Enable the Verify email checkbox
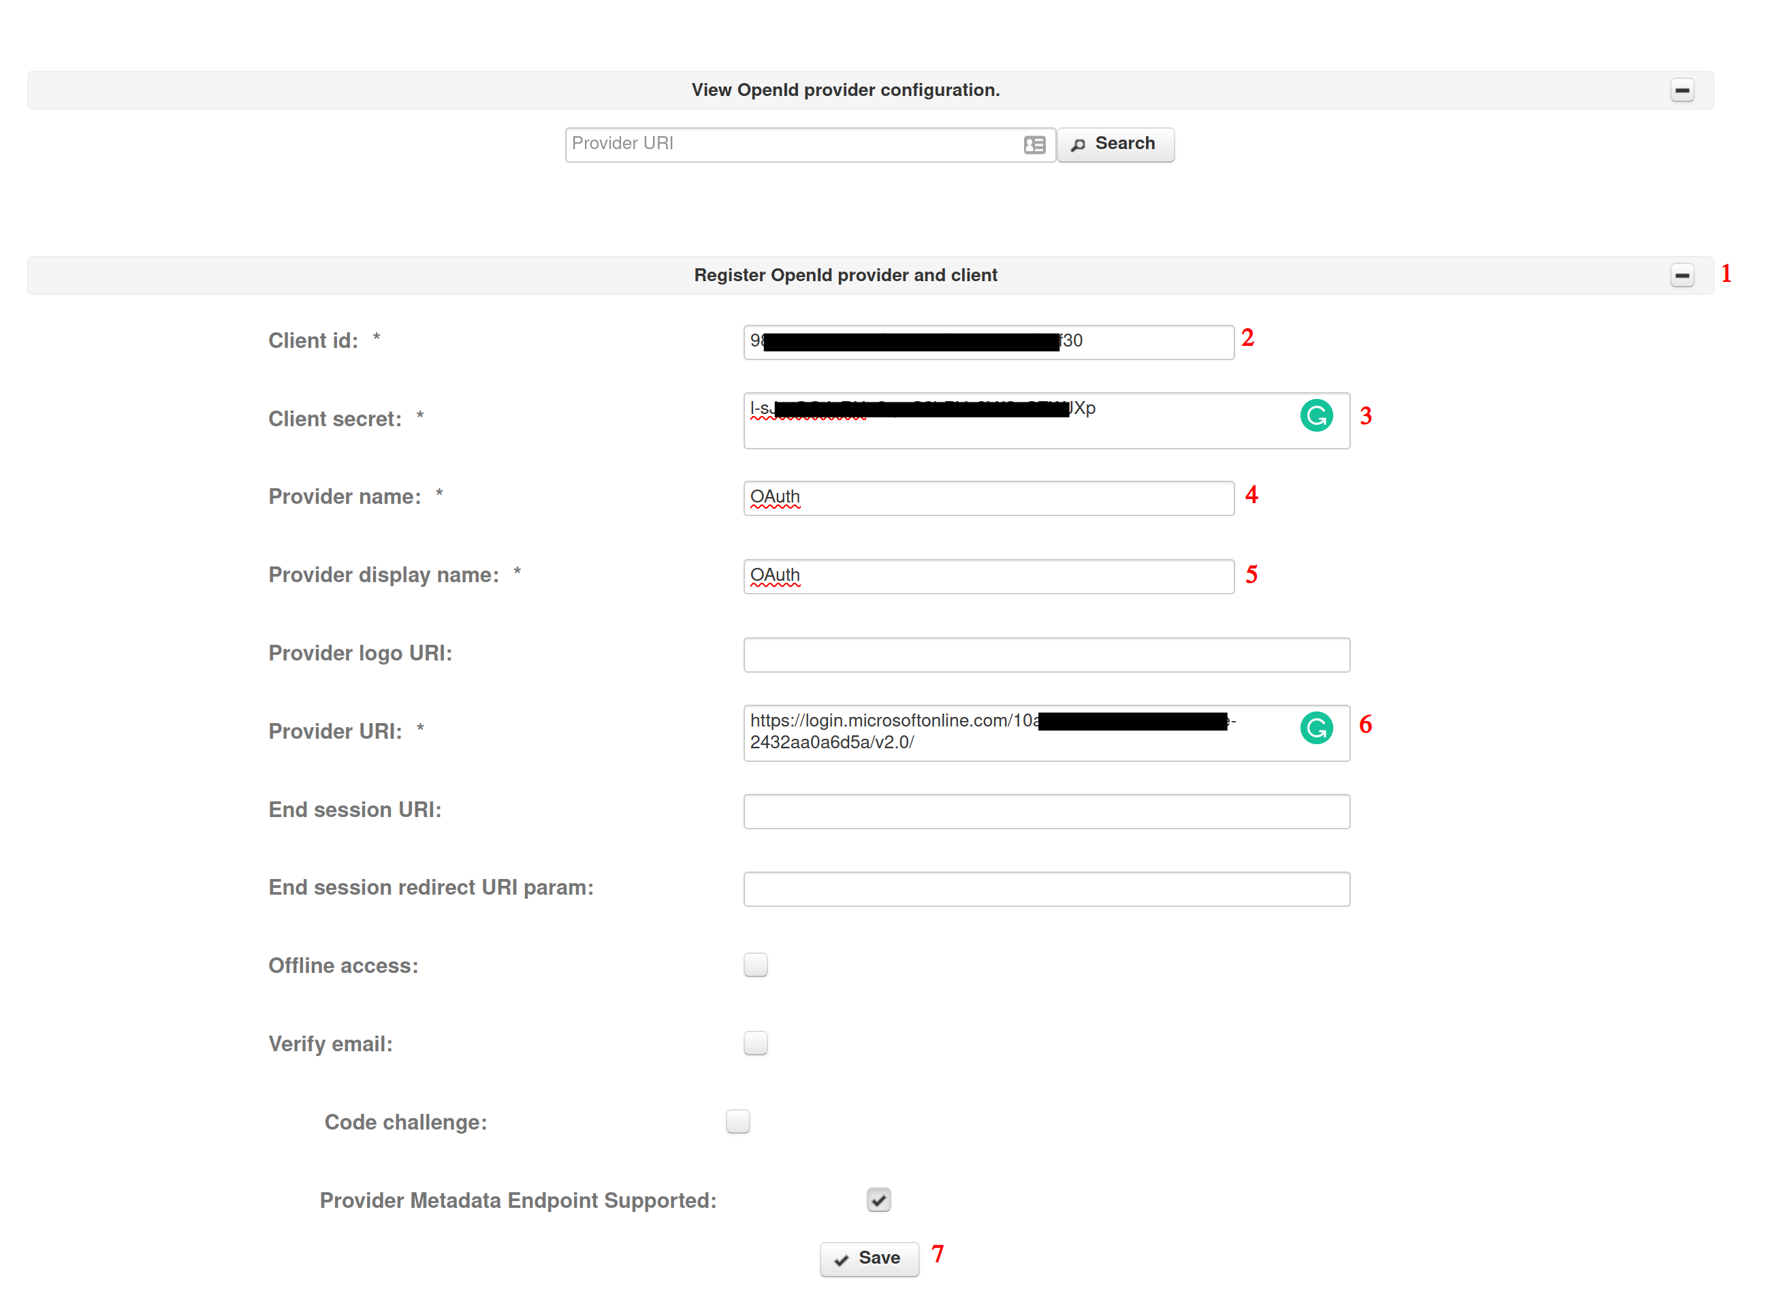1769x1310 pixels. coord(756,1043)
